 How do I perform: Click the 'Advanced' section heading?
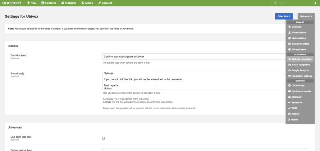15,127
